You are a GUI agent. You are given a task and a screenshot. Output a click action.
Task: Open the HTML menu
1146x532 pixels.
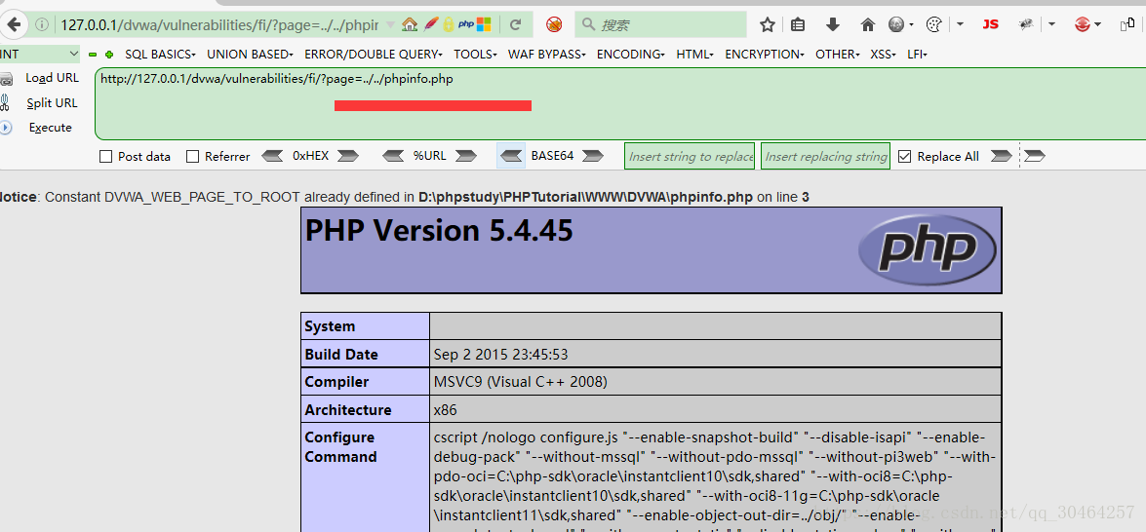[x=695, y=55]
